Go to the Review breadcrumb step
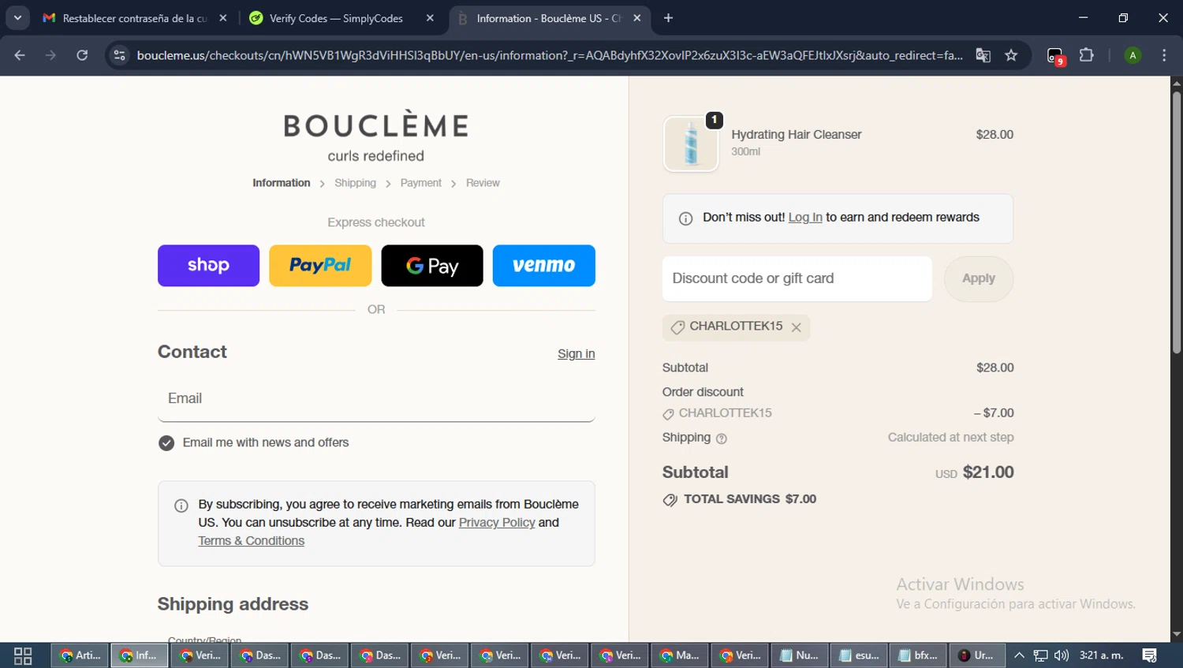Image resolution: width=1183 pixels, height=668 pixels. (483, 183)
